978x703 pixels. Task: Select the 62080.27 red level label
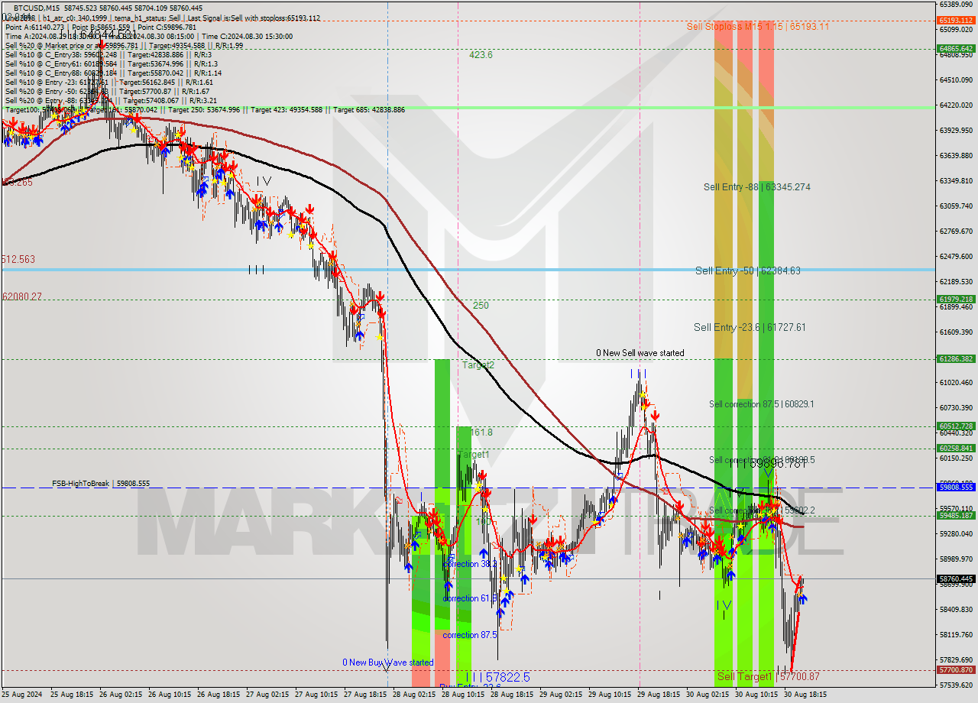(21, 296)
